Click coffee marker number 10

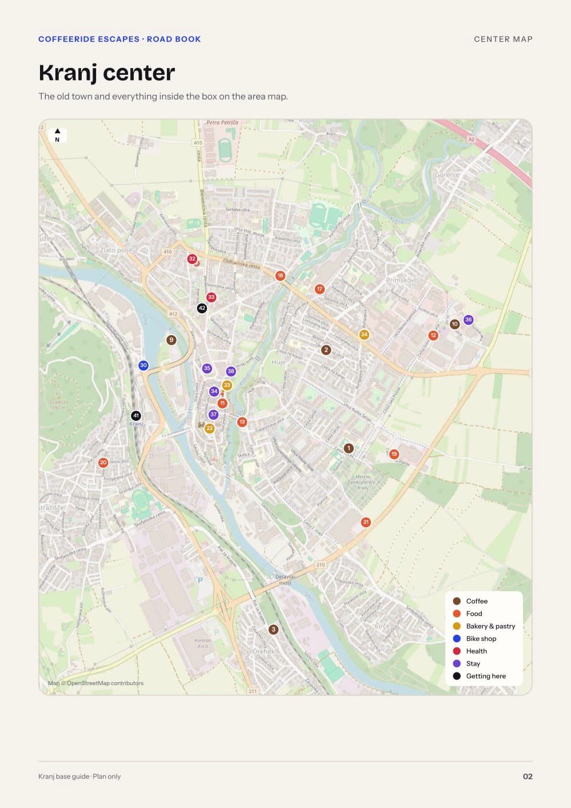455,324
